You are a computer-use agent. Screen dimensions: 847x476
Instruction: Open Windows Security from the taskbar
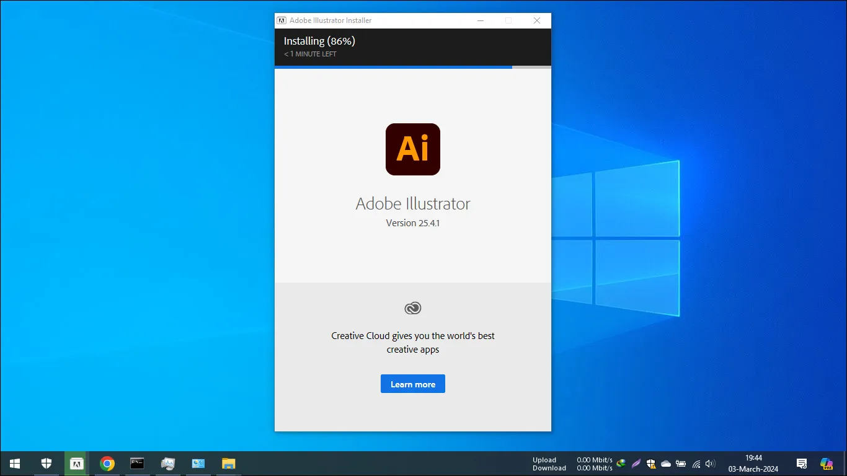coord(47,464)
